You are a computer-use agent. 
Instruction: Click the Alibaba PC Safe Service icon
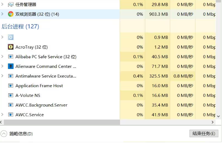pos(11,57)
